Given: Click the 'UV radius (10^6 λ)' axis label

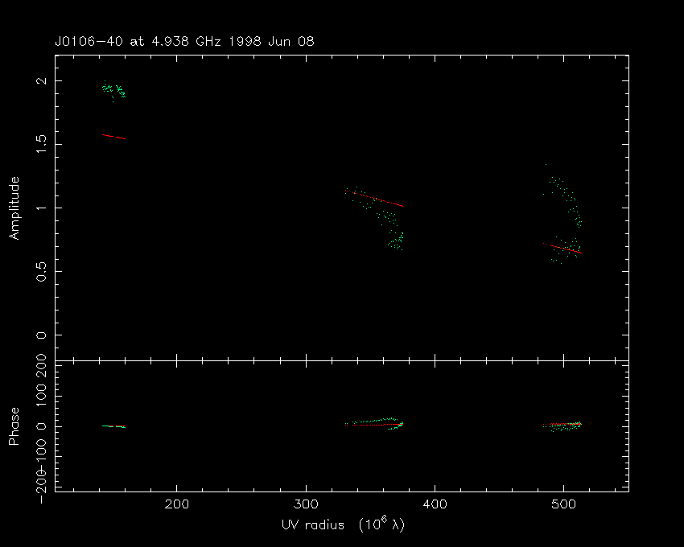Looking at the screenshot, I should 344,524.
